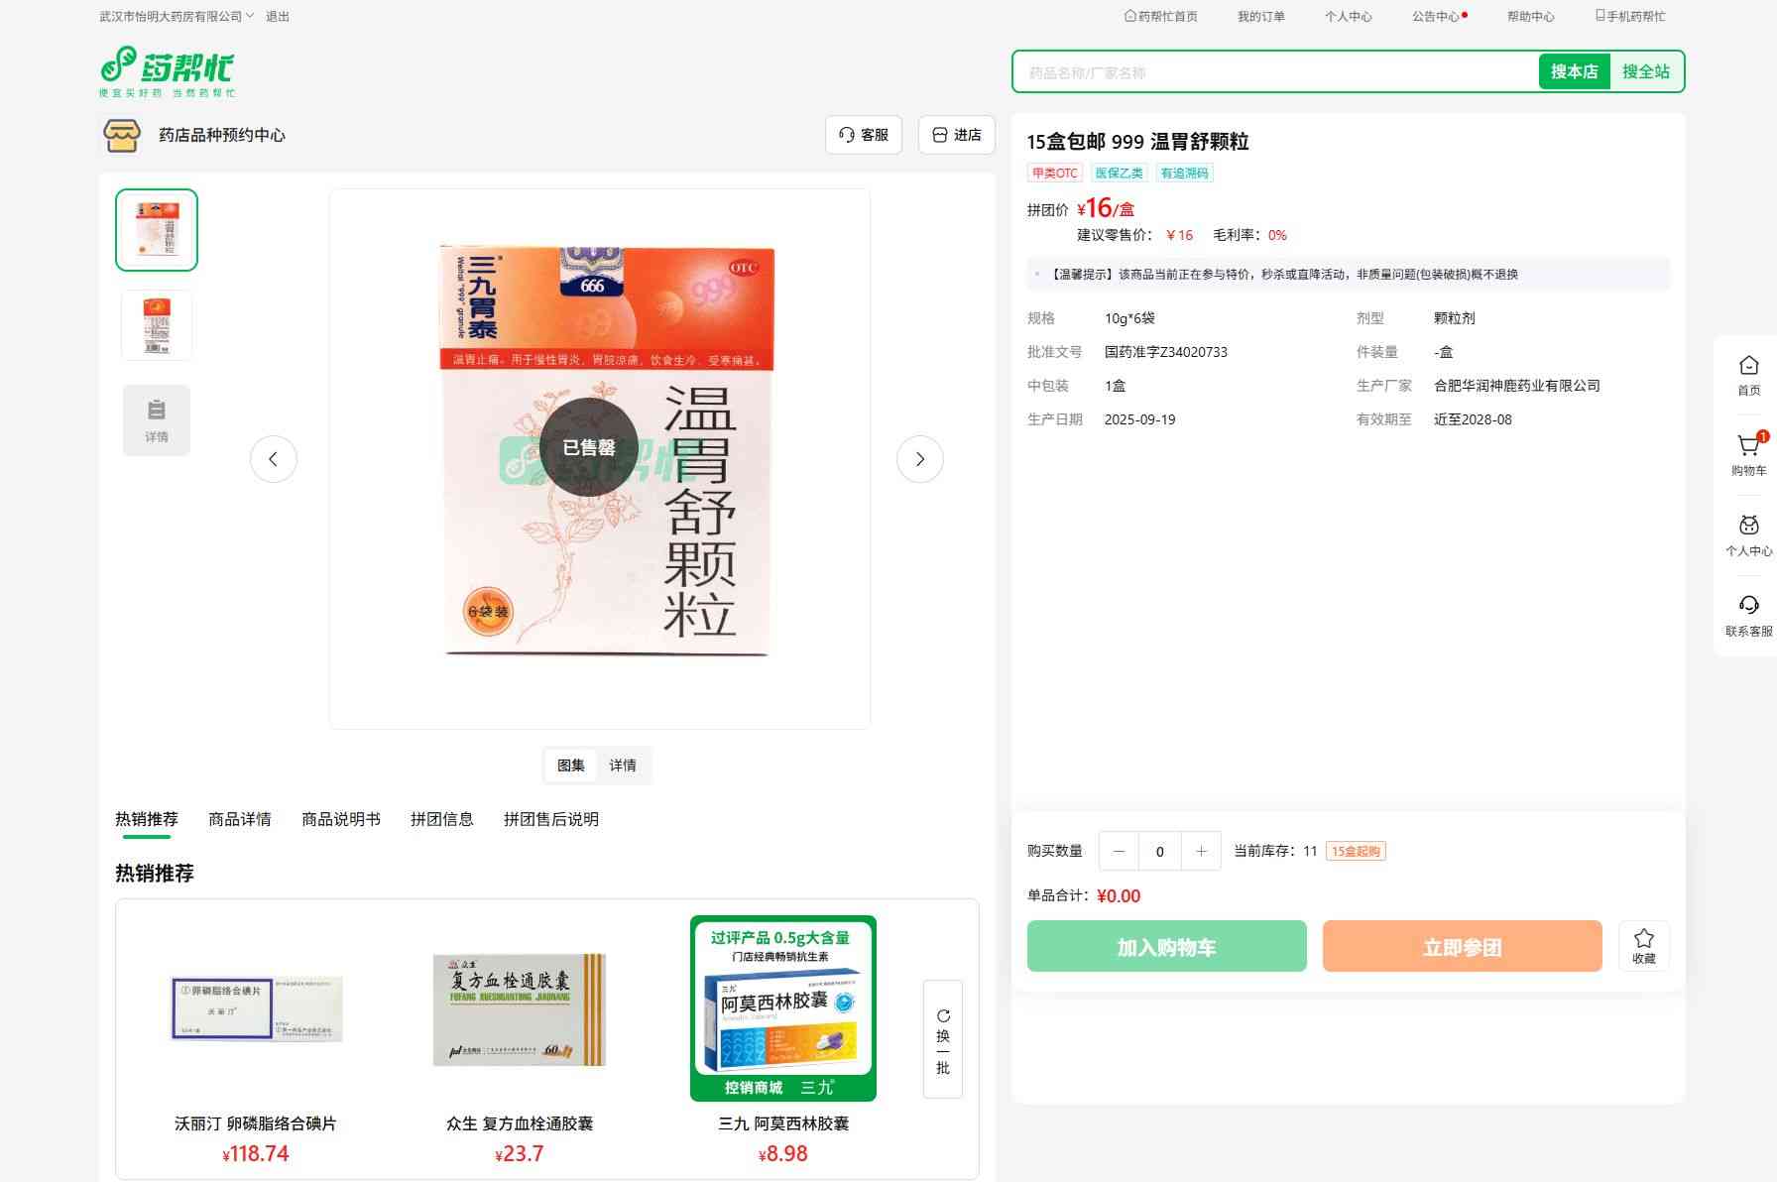1777x1182 pixels.
Task: Select the second product thumbnail image
Action: coord(157,325)
